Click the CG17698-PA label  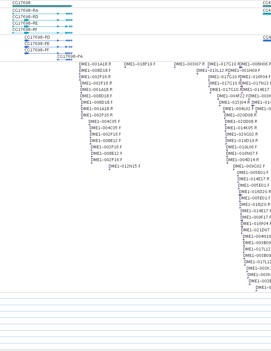[x=70, y=56]
